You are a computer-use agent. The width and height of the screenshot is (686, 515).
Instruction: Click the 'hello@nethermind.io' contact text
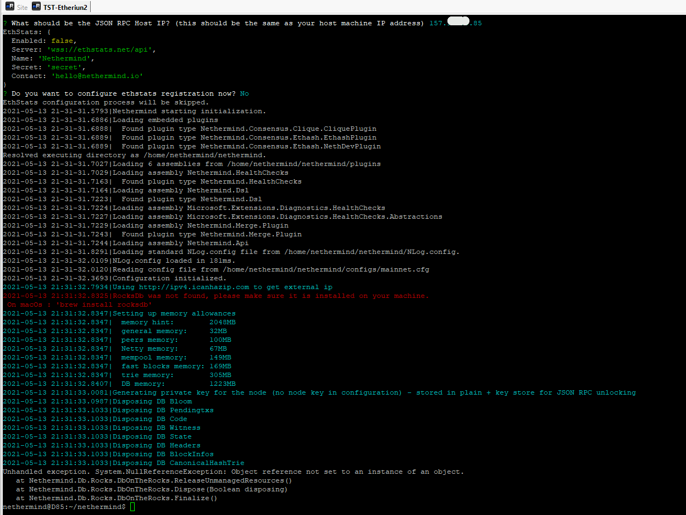click(x=97, y=76)
